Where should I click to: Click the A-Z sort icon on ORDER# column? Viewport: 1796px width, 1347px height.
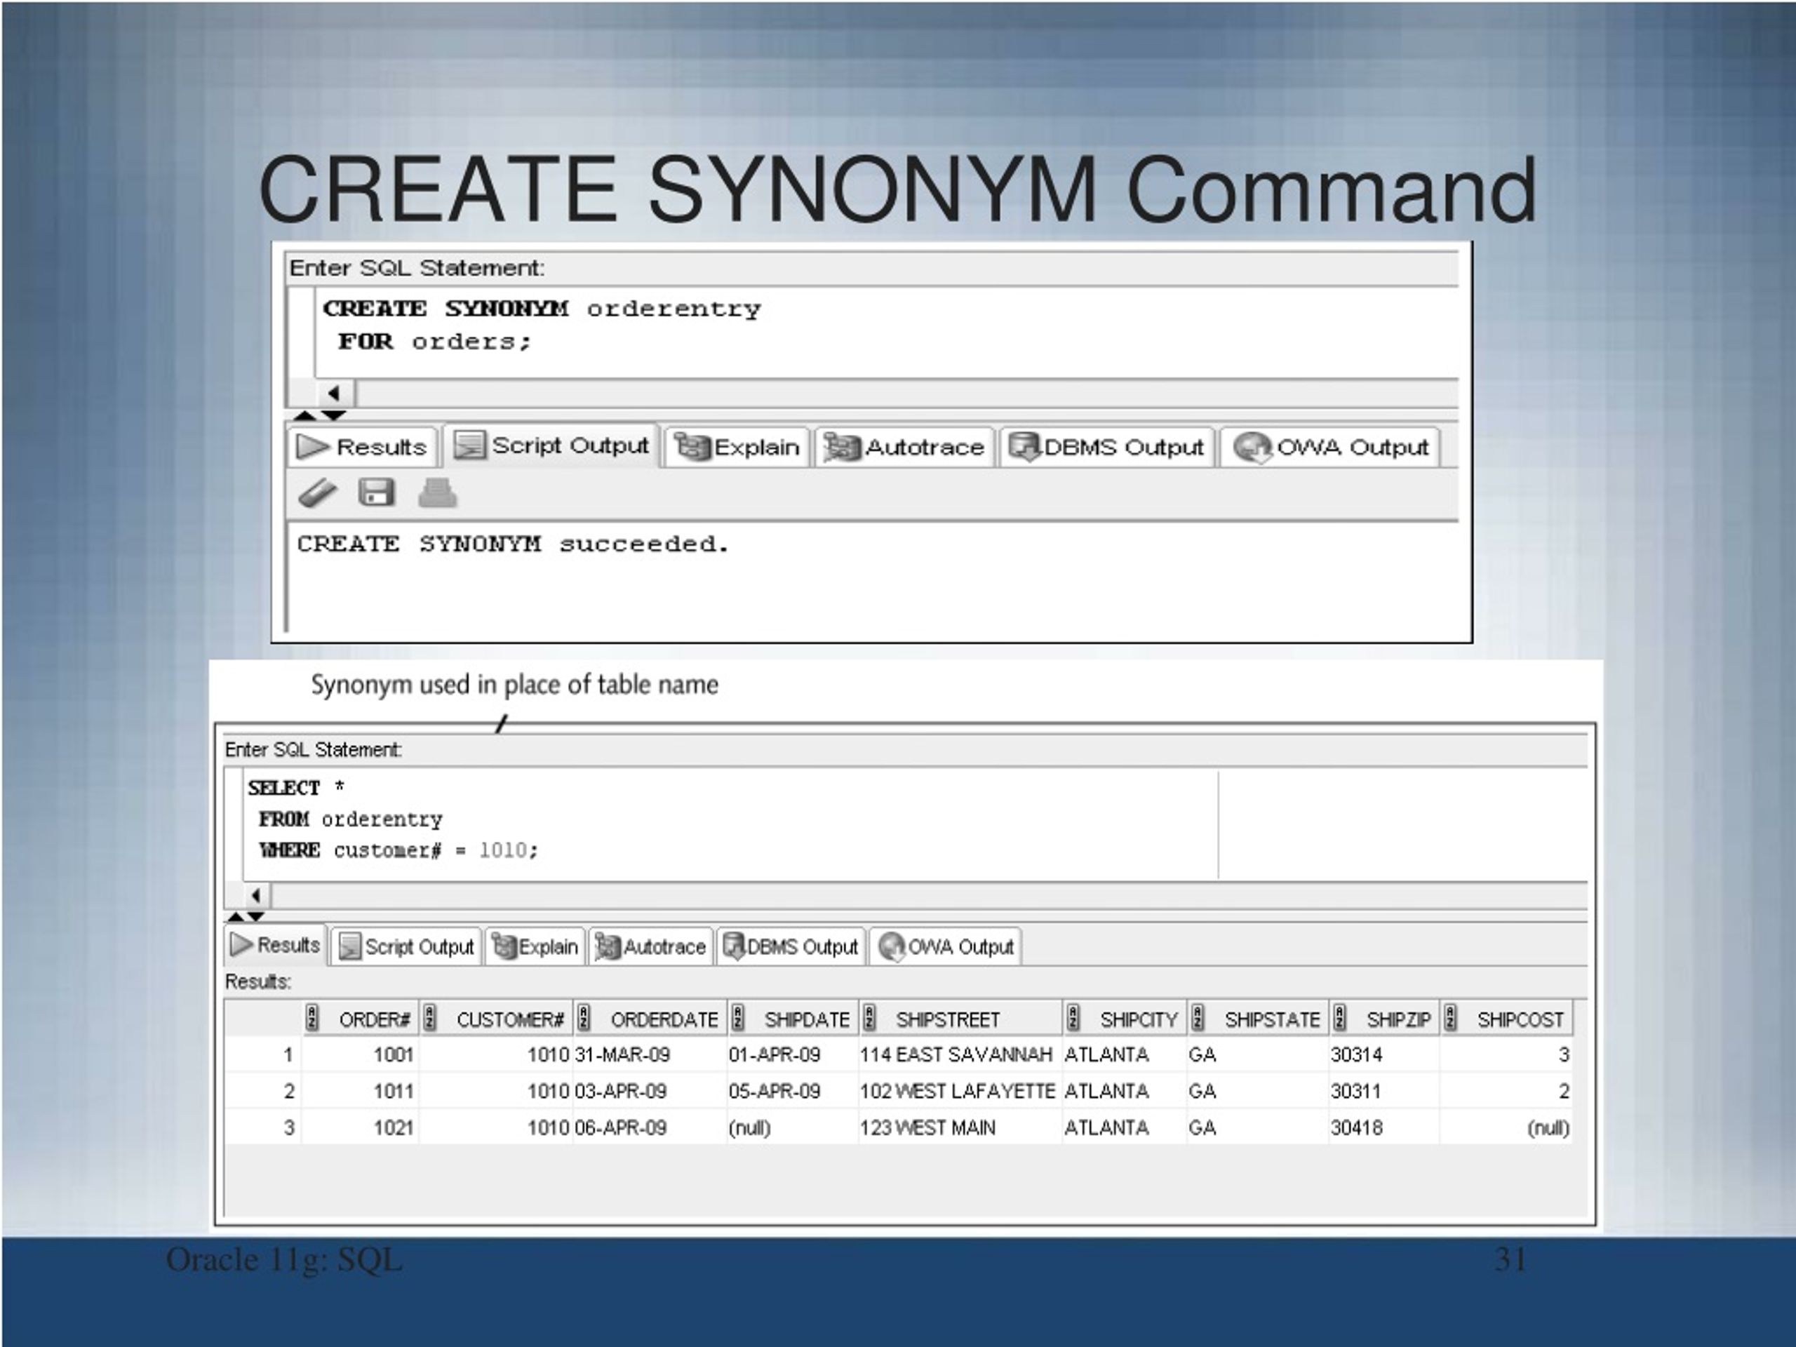(313, 1017)
